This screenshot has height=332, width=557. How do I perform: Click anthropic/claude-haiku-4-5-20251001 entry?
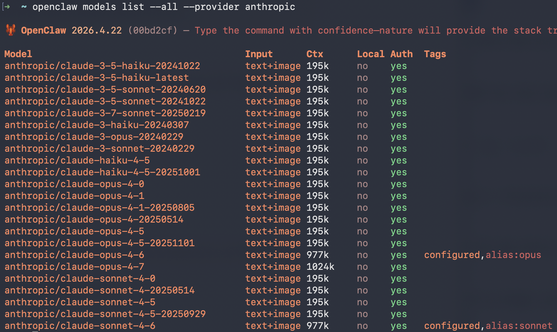(102, 172)
